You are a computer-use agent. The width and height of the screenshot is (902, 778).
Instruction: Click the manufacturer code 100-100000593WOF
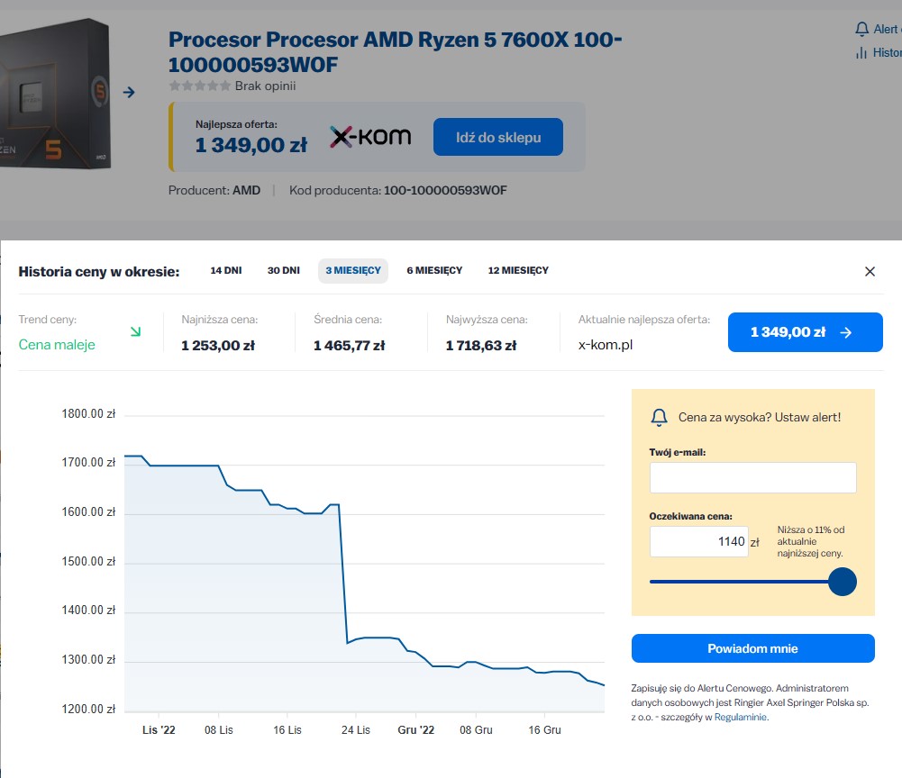(445, 190)
